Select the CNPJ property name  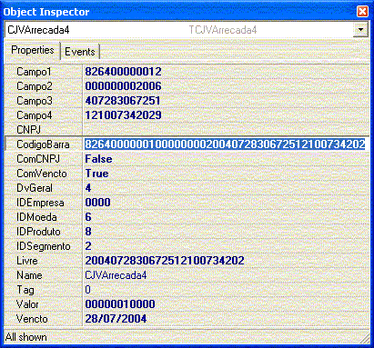click(x=28, y=130)
